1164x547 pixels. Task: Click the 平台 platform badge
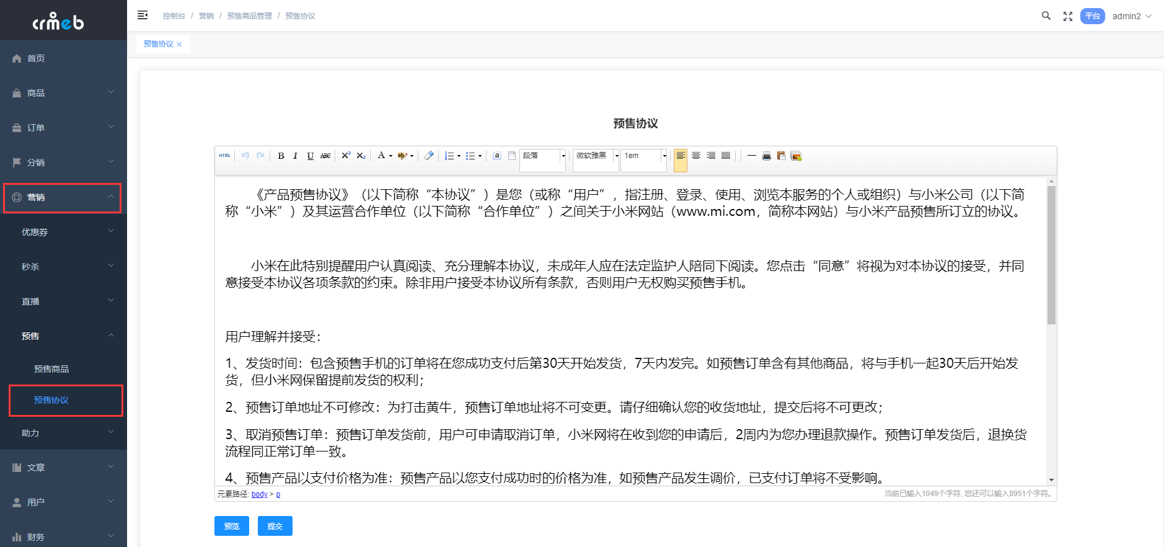tap(1093, 16)
